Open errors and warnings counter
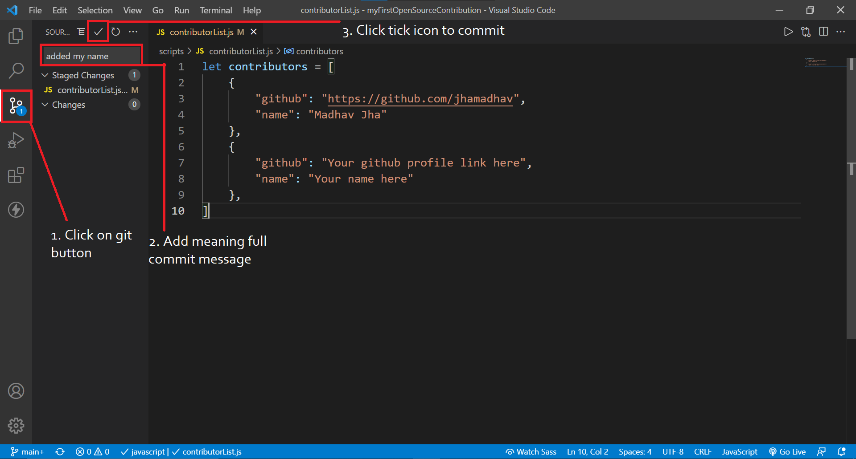This screenshot has width=856, height=459. click(x=92, y=452)
